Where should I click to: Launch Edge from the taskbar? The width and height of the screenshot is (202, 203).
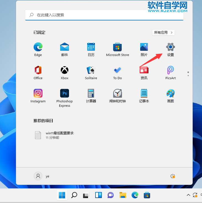point(135,195)
